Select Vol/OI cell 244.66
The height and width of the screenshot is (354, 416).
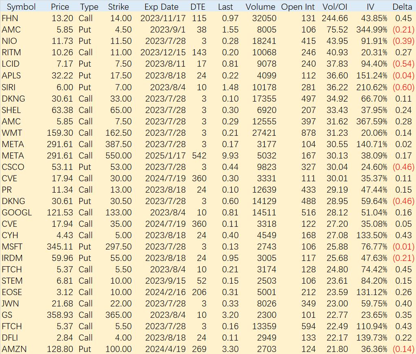(335, 18)
